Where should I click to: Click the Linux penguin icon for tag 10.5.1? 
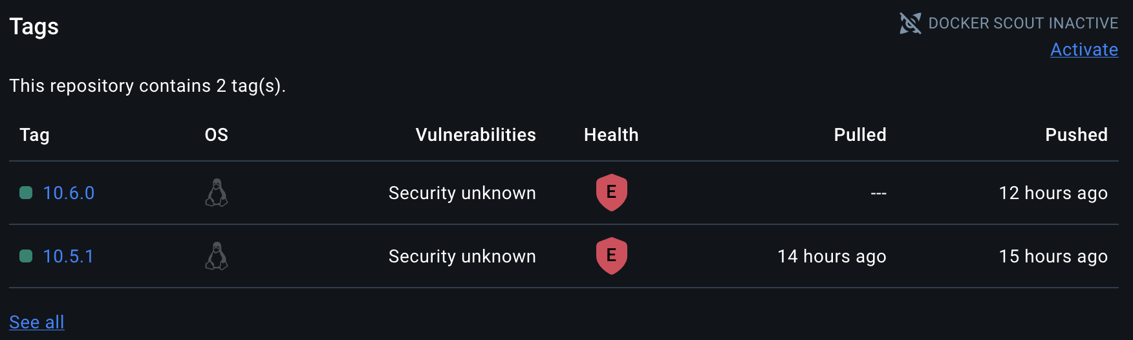tap(217, 256)
